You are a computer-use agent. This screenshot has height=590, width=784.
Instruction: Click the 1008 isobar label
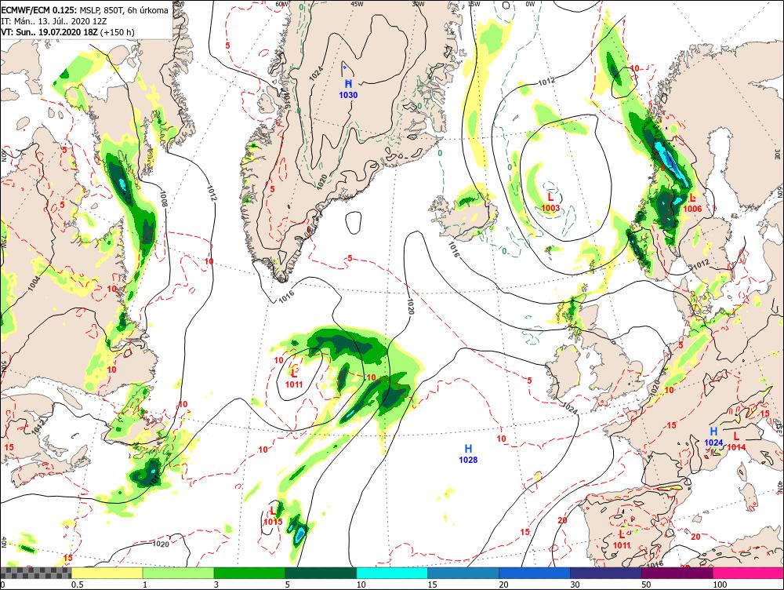(164, 197)
